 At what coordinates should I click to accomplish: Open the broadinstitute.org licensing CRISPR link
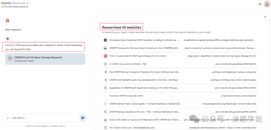[x=144, y=40]
